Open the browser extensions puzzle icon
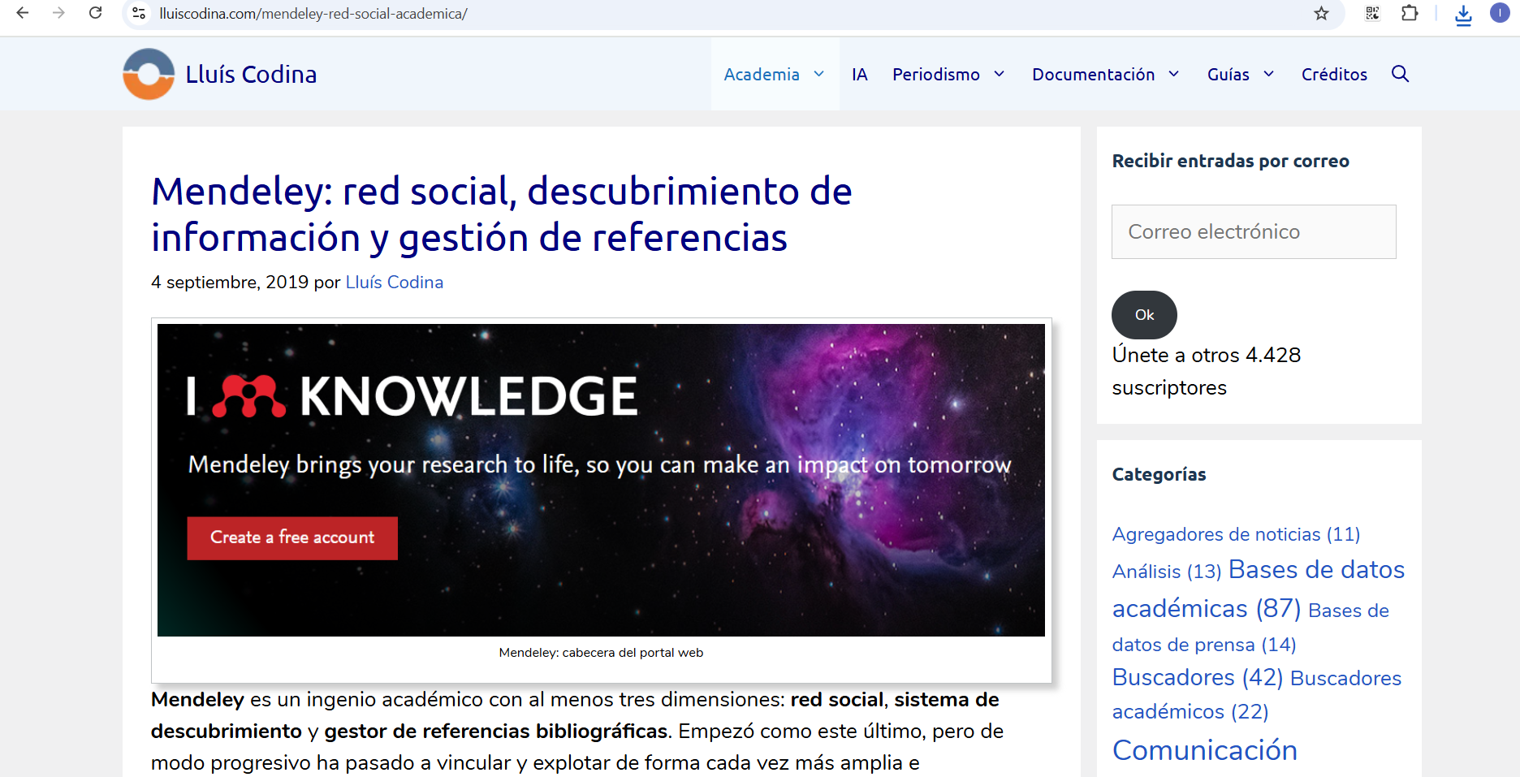This screenshot has height=777, width=1520. point(1410,13)
